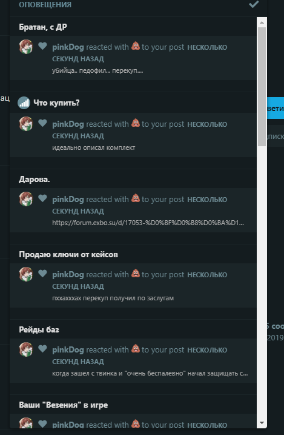Open the 'Рейды баз' discussion heading
This screenshot has width=284, height=435.
coord(39,329)
